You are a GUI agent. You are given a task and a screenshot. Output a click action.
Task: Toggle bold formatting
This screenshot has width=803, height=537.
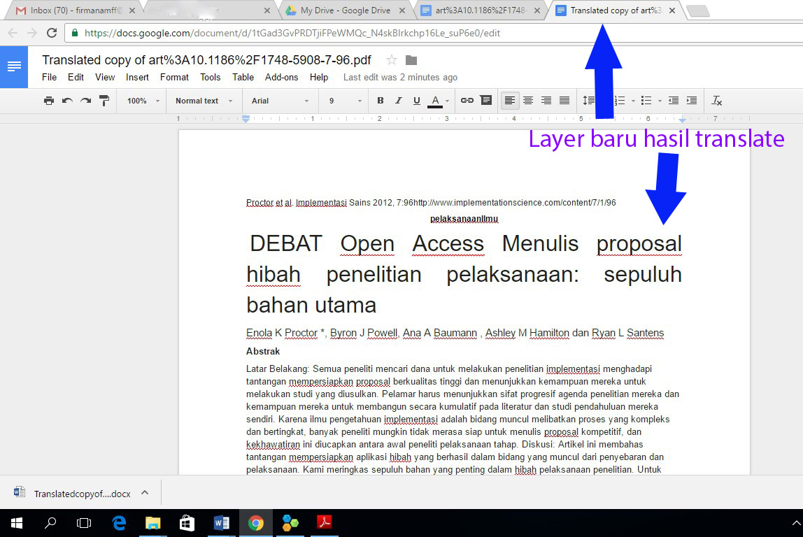click(381, 101)
